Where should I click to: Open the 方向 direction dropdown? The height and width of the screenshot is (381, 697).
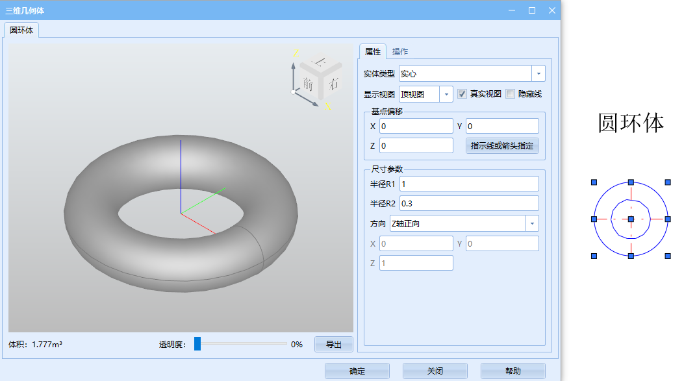[532, 223]
